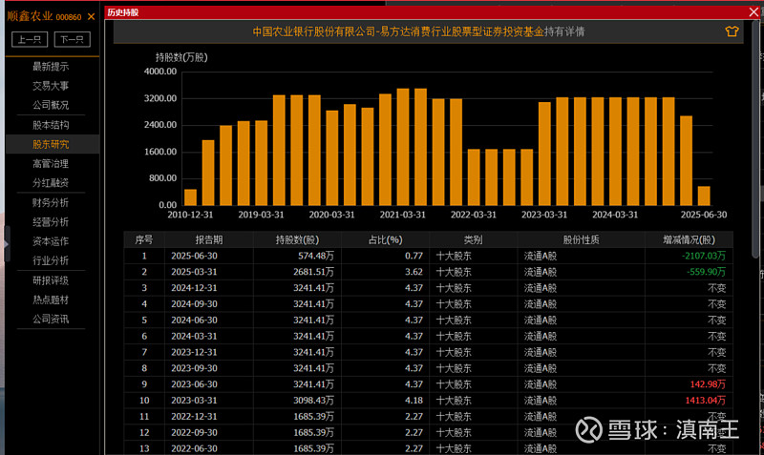The image size is (764, 455).
Task: Open 最新提示 menu item
Action: (51, 67)
